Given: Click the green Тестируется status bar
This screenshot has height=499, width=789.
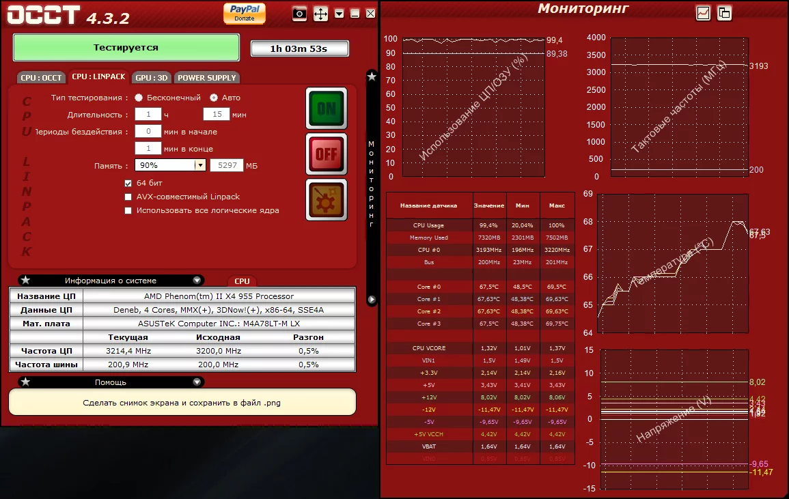Looking at the screenshot, I should click(x=126, y=47).
